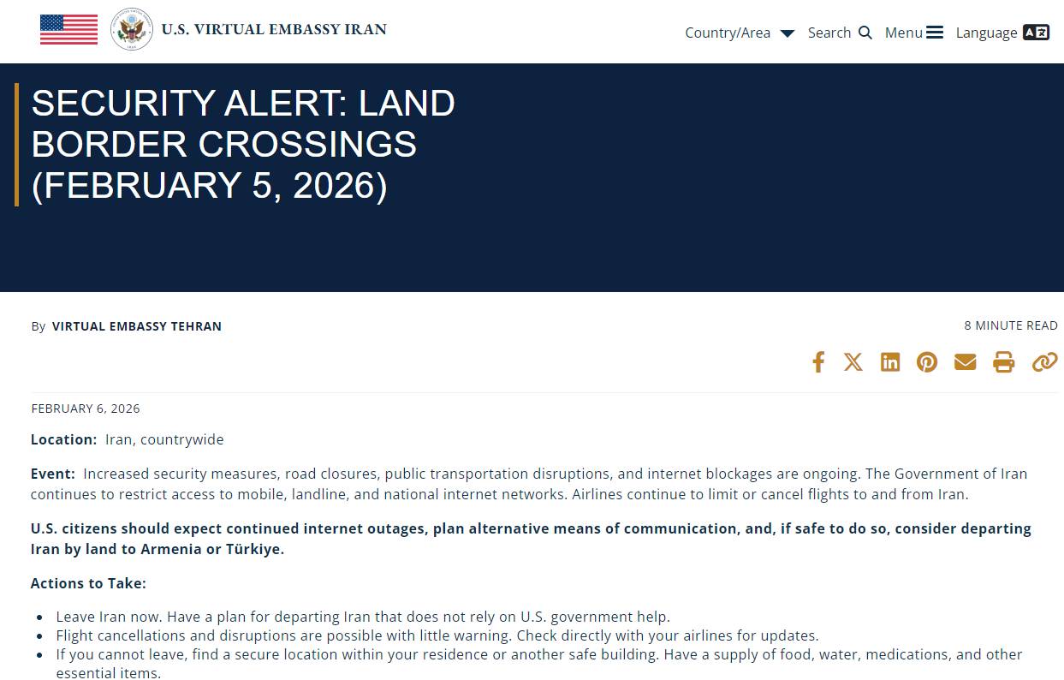Click the February 6, 2026 date

(x=86, y=409)
